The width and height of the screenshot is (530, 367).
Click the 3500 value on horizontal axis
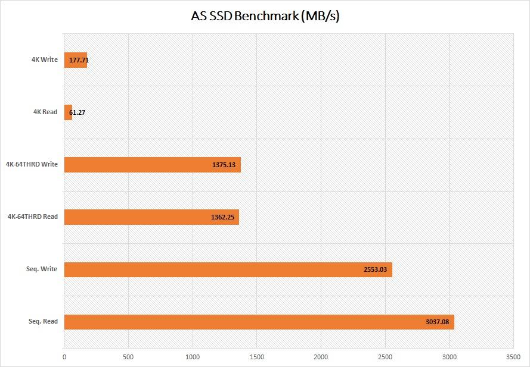tap(513, 357)
